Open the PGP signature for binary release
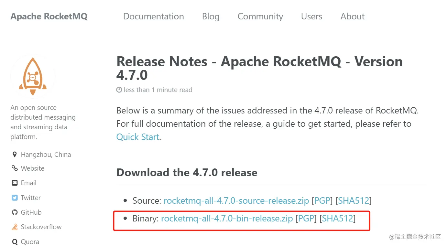 pyautogui.click(x=306, y=219)
